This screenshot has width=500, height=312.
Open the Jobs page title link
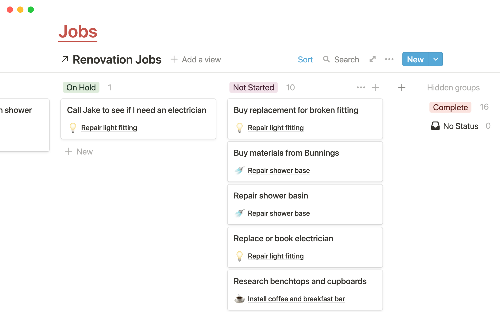pos(78,32)
